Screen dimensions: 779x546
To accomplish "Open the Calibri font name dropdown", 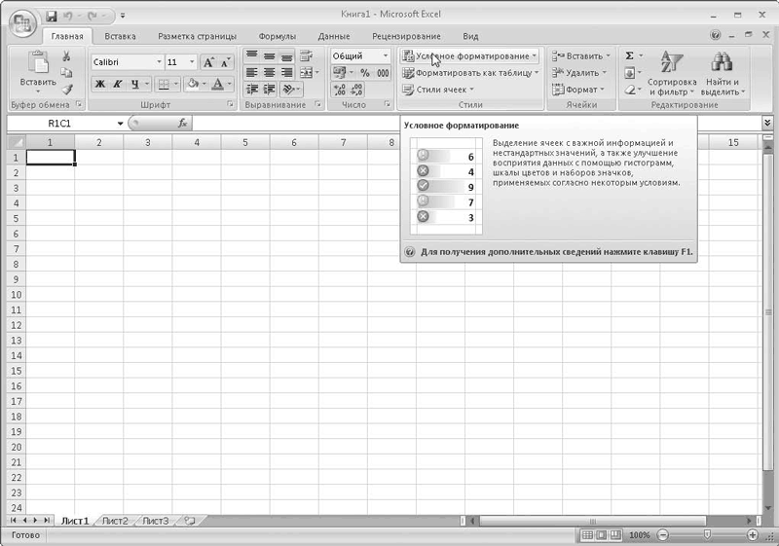I will (x=158, y=61).
